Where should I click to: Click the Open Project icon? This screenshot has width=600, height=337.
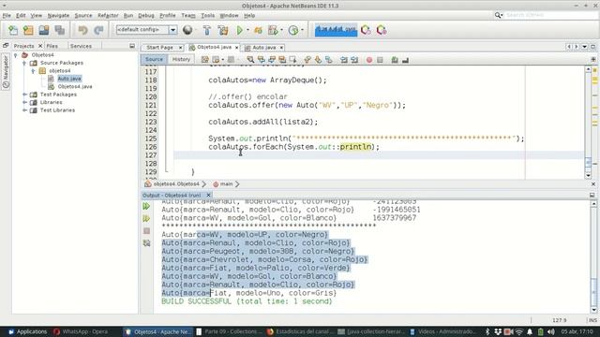pos(44,30)
